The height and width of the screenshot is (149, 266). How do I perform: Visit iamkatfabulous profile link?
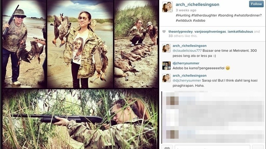click(x=240, y=31)
